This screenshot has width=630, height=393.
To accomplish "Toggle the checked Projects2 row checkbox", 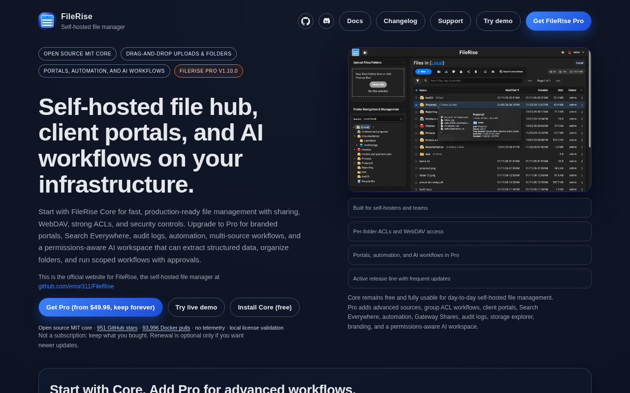I will tap(416, 105).
